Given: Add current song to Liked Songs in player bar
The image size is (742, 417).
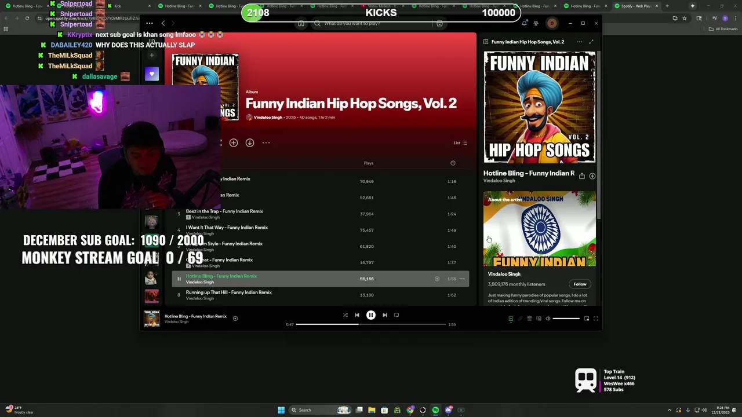Looking at the screenshot, I should [235, 319].
